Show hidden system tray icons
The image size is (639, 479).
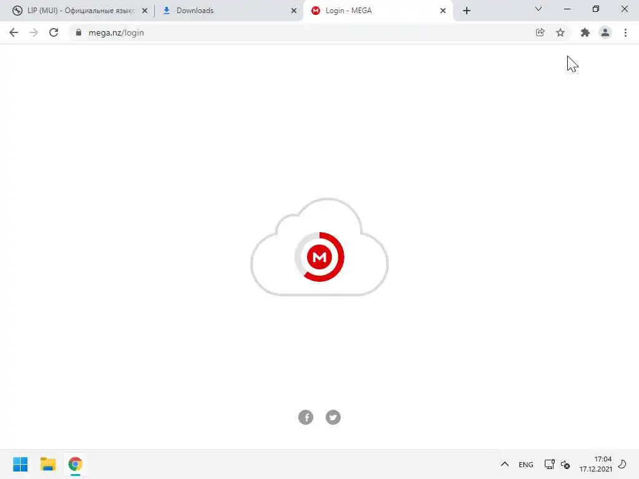pos(504,464)
